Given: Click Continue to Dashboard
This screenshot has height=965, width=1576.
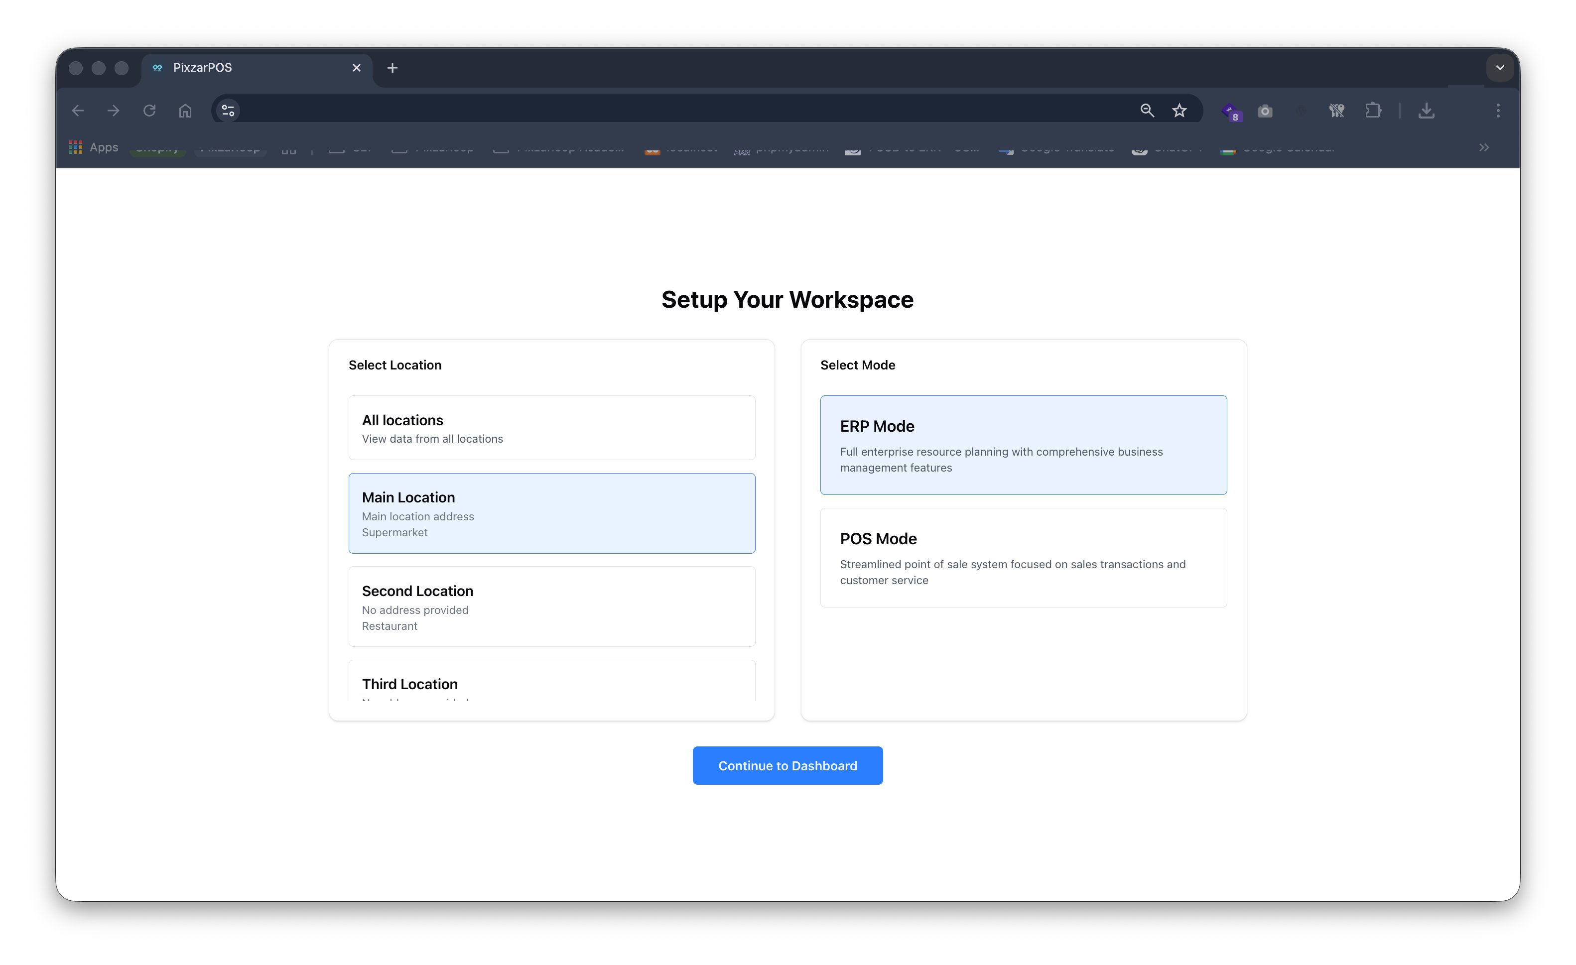Looking at the screenshot, I should pos(788,765).
